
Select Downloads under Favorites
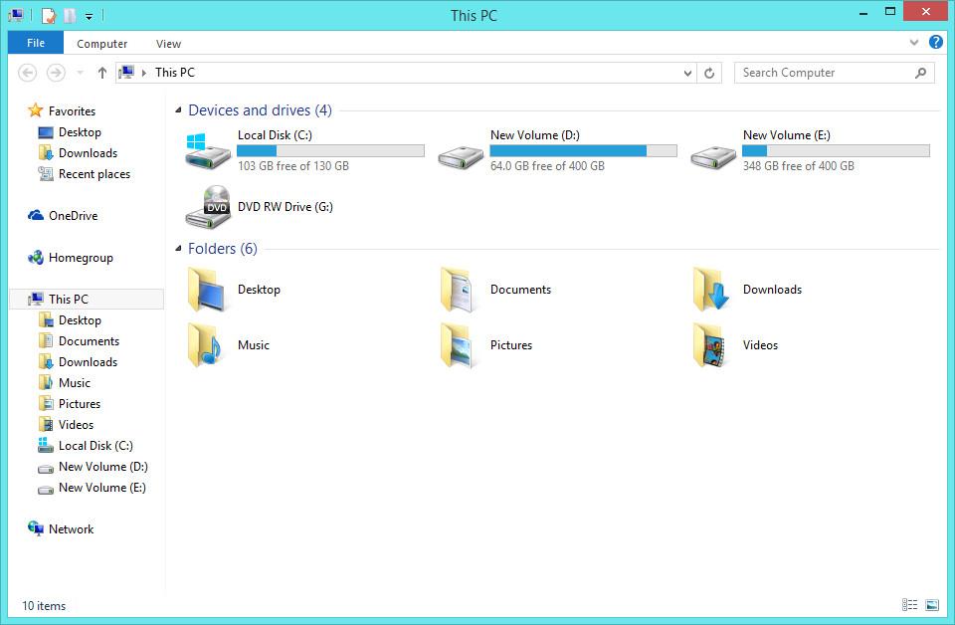point(89,153)
